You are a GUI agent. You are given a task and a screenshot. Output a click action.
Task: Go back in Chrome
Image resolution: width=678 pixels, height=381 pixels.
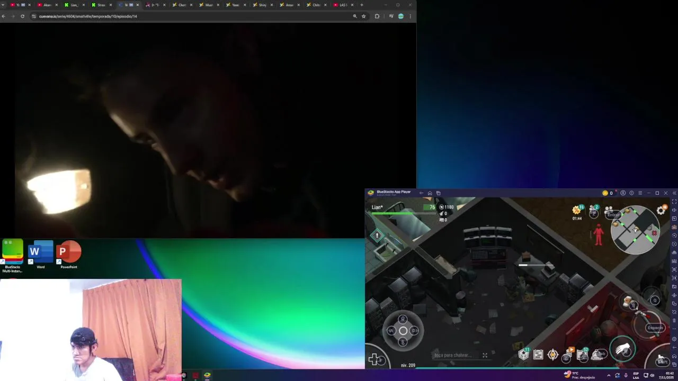pyautogui.click(x=4, y=16)
